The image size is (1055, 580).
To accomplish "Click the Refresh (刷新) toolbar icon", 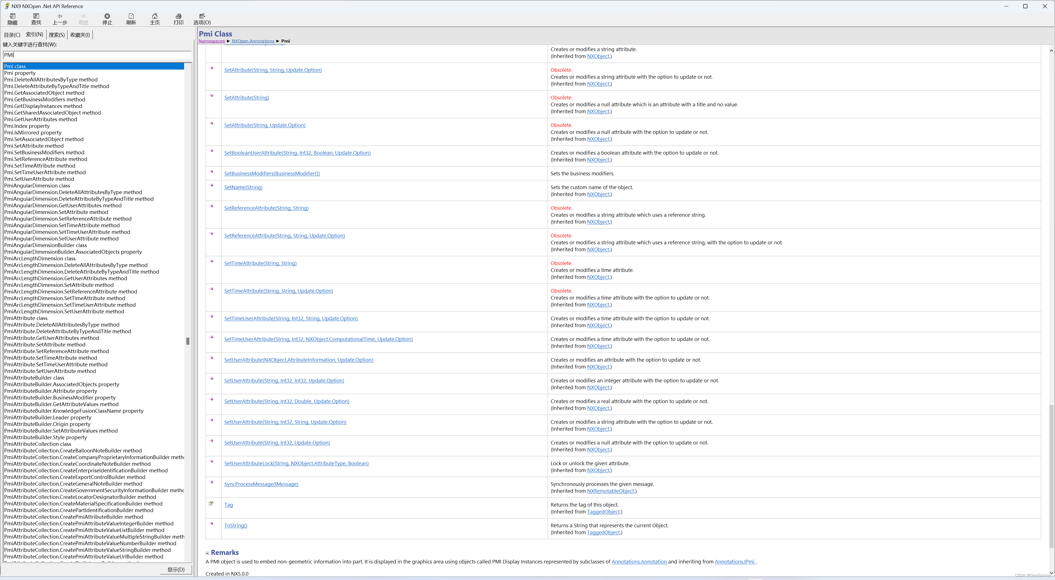I will (131, 16).
